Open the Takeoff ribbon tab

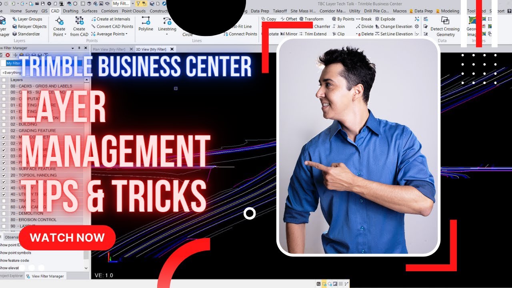tap(280, 11)
